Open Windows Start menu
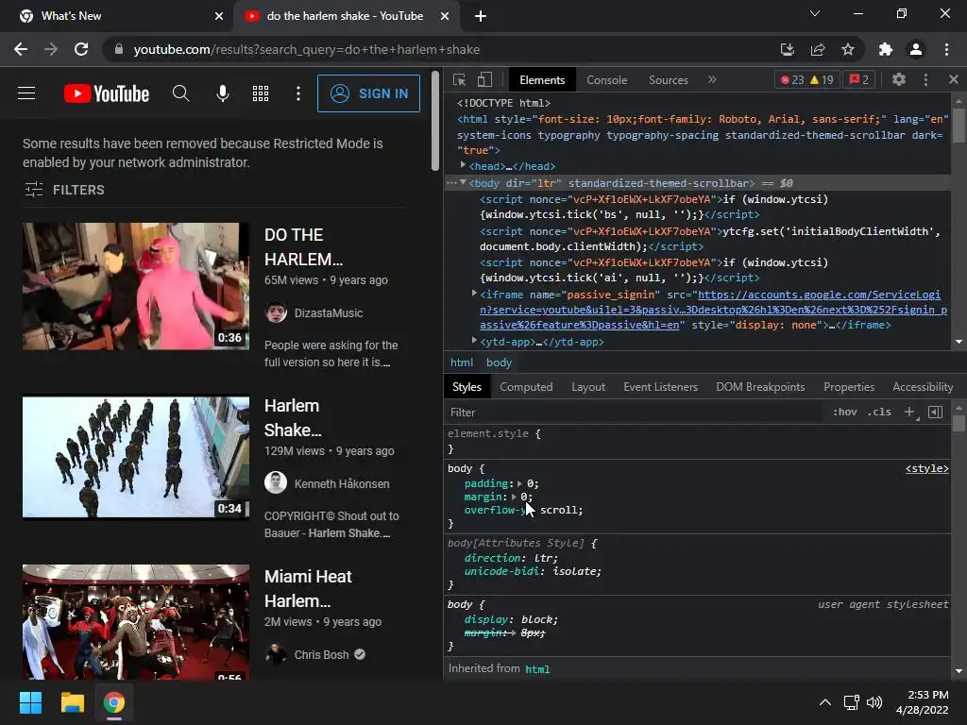The image size is (967, 725). click(30, 702)
